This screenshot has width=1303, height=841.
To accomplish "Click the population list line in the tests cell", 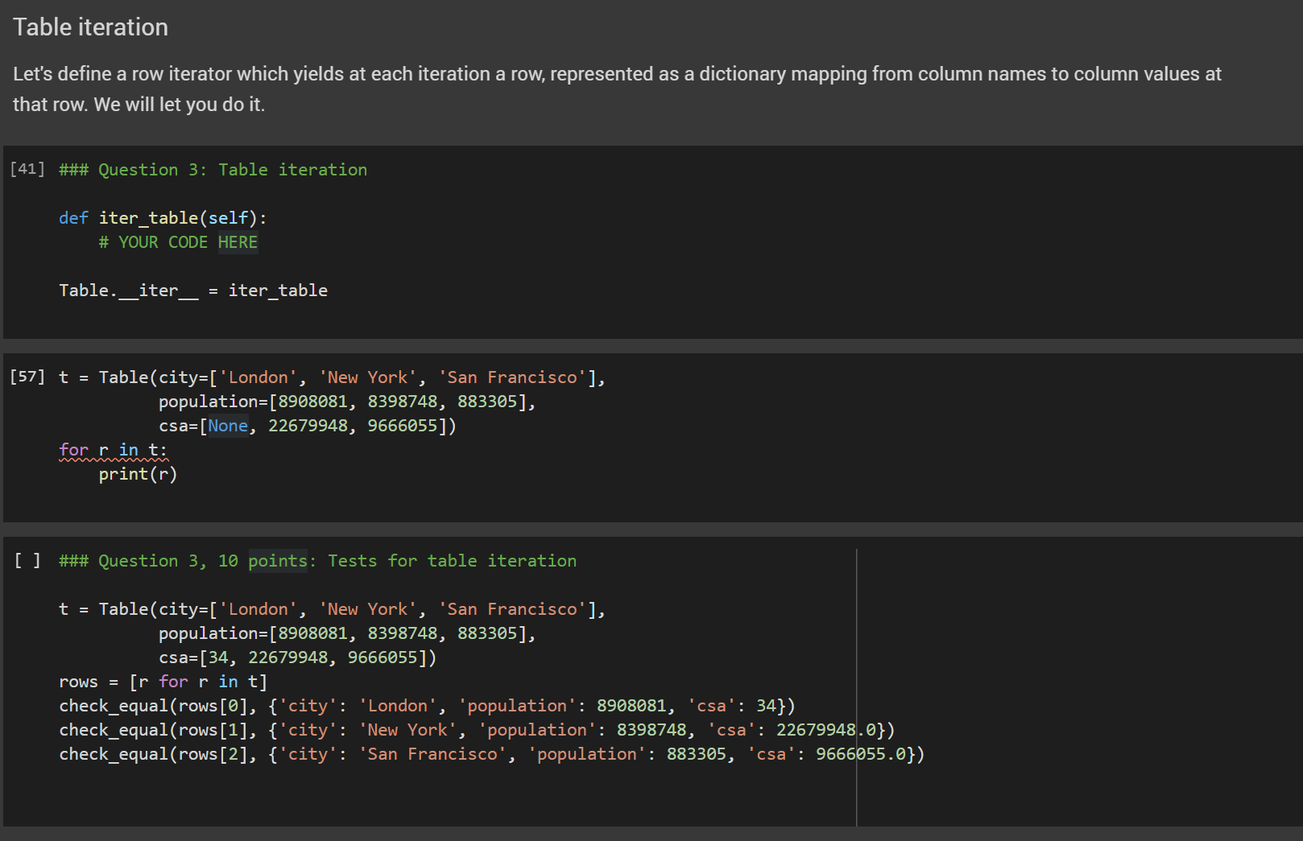I will point(347,633).
